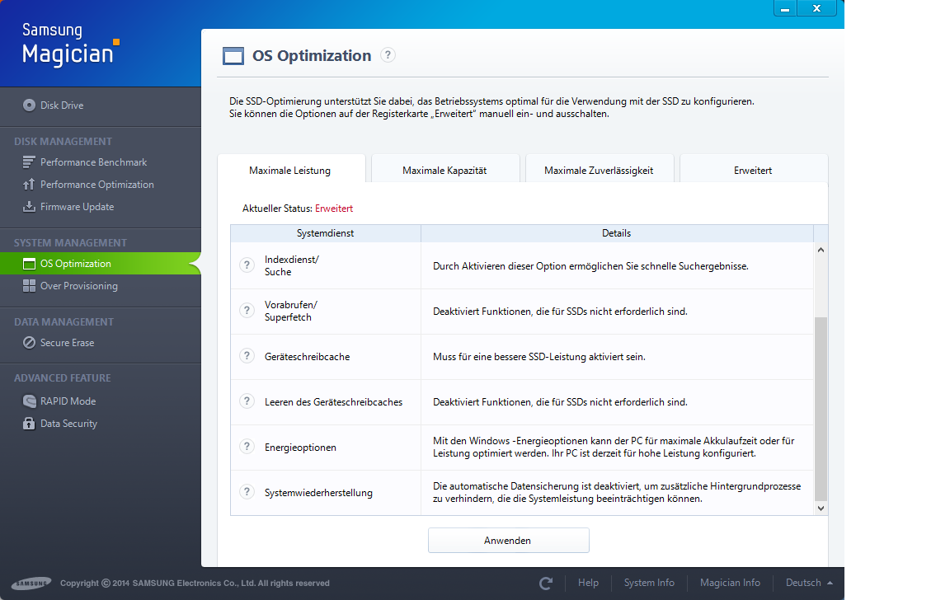950x600 pixels.
Task: Click the Energieoptionen service name
Action: [x=300, y=448]
